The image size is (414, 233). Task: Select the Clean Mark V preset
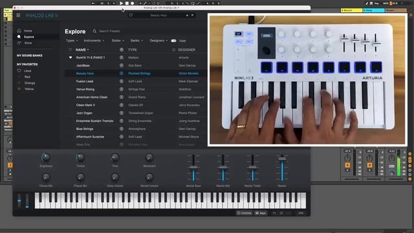(x=85, y=105)
